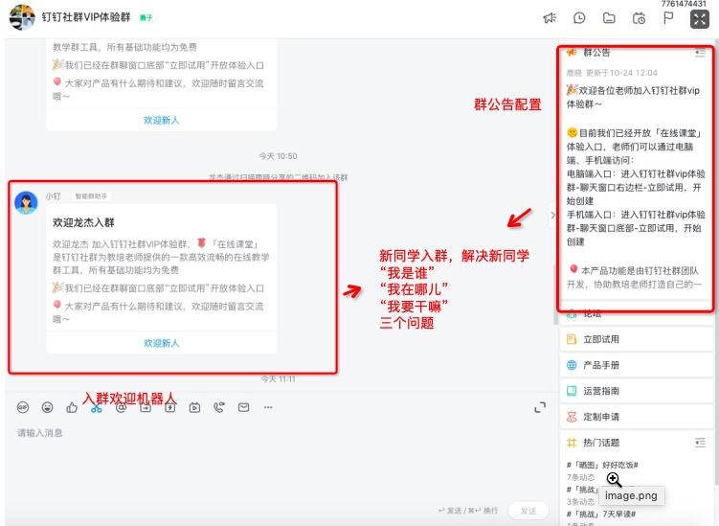
Task: Open the 群公告 list icon at panel corner
Action: tap(700, 53)
